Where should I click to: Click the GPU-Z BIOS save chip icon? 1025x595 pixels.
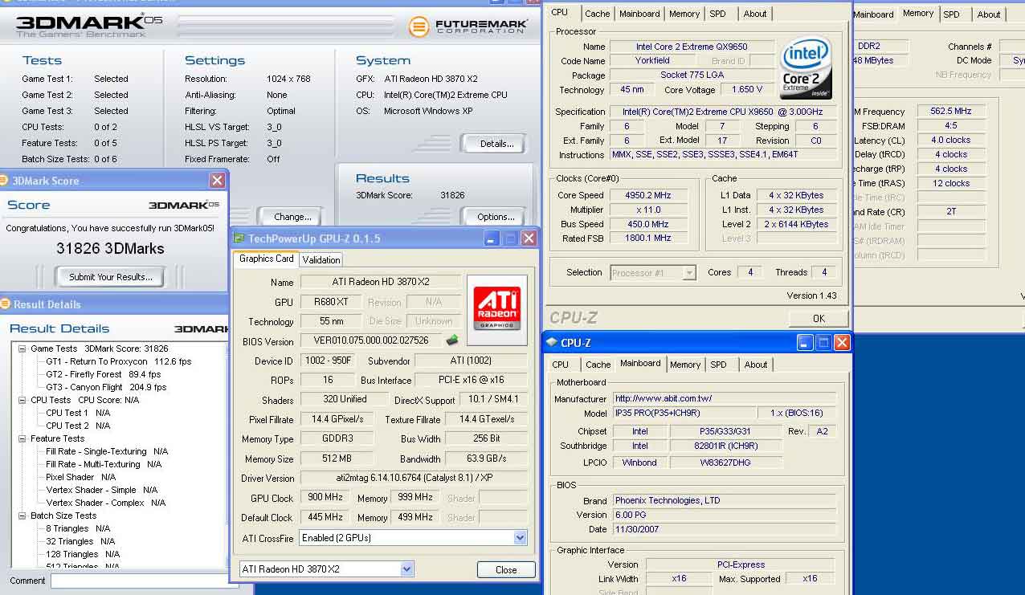(x=452, y=340)
